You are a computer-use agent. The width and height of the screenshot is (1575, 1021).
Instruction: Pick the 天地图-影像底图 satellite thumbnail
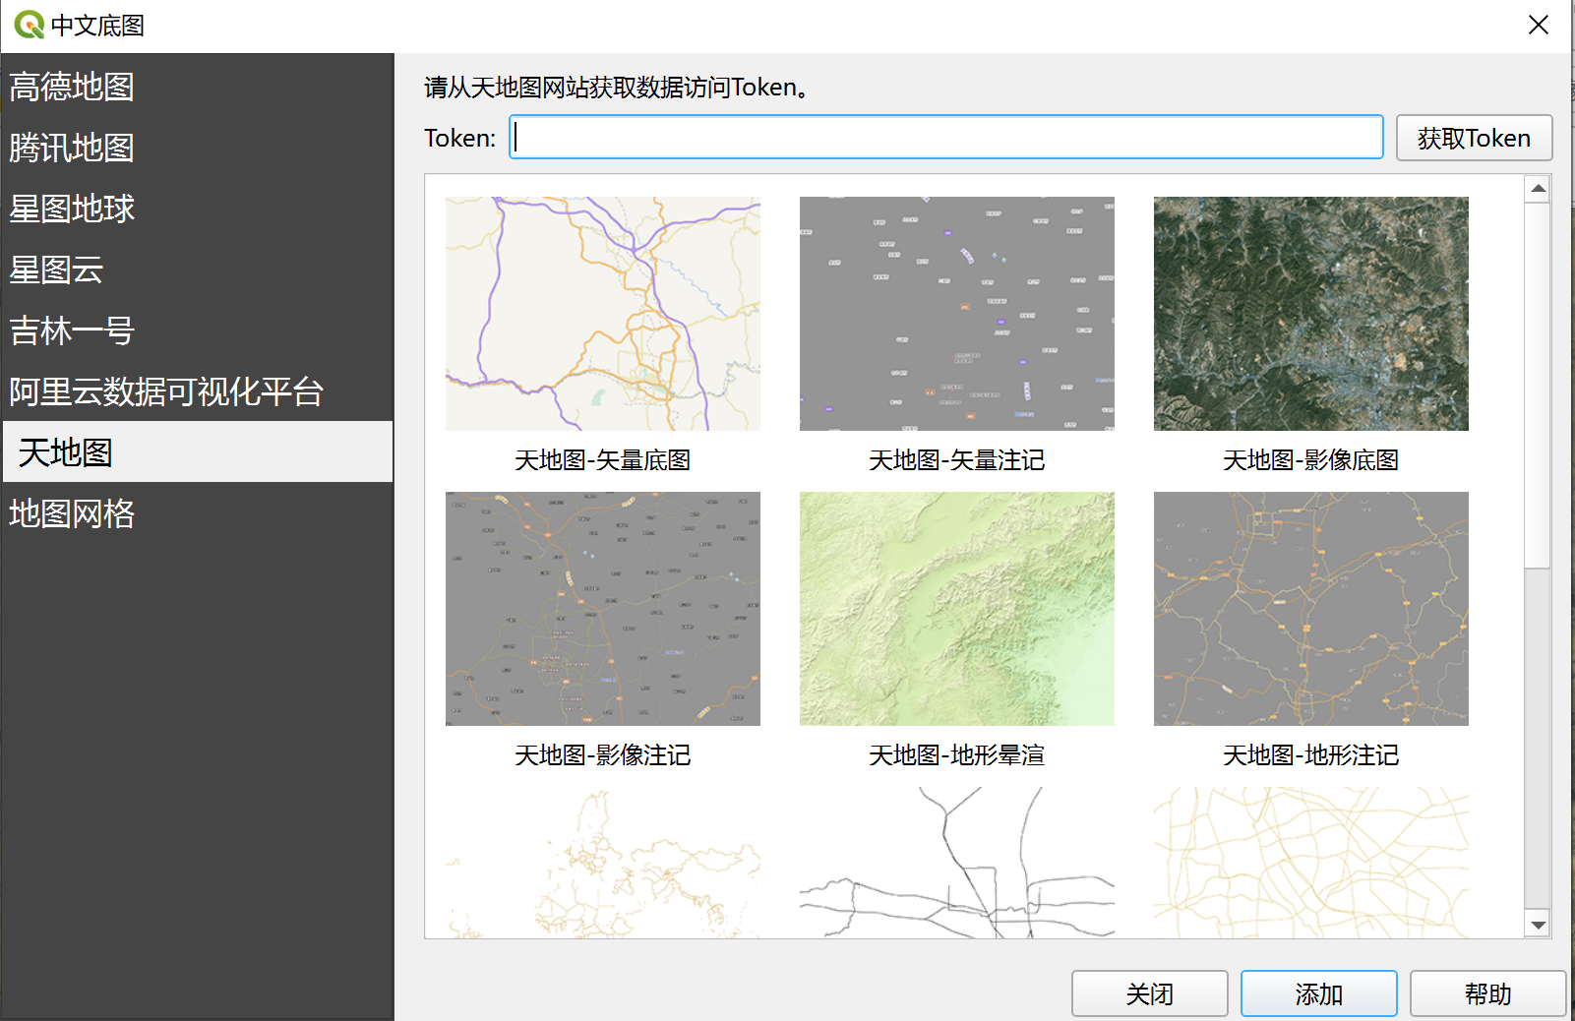1311,314
